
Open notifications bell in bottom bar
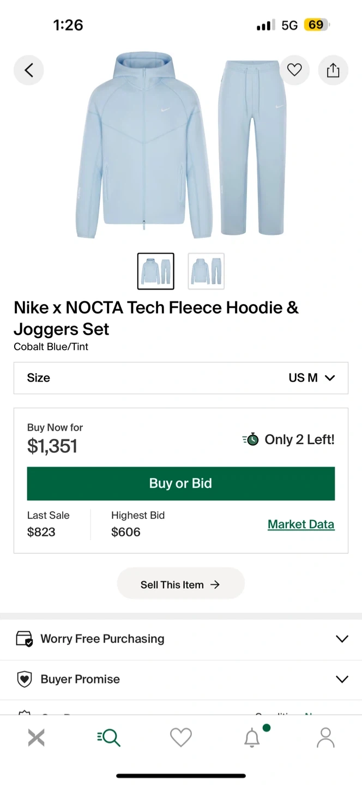[x=252, y=738]
